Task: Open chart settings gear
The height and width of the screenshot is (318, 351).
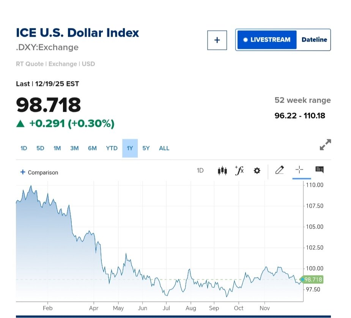Action: 257,171
